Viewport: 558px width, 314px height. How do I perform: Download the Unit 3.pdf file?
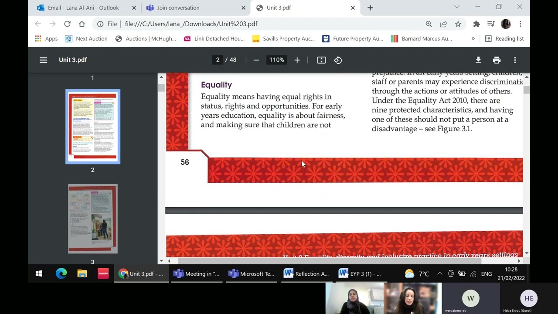(x=478, y=60)
